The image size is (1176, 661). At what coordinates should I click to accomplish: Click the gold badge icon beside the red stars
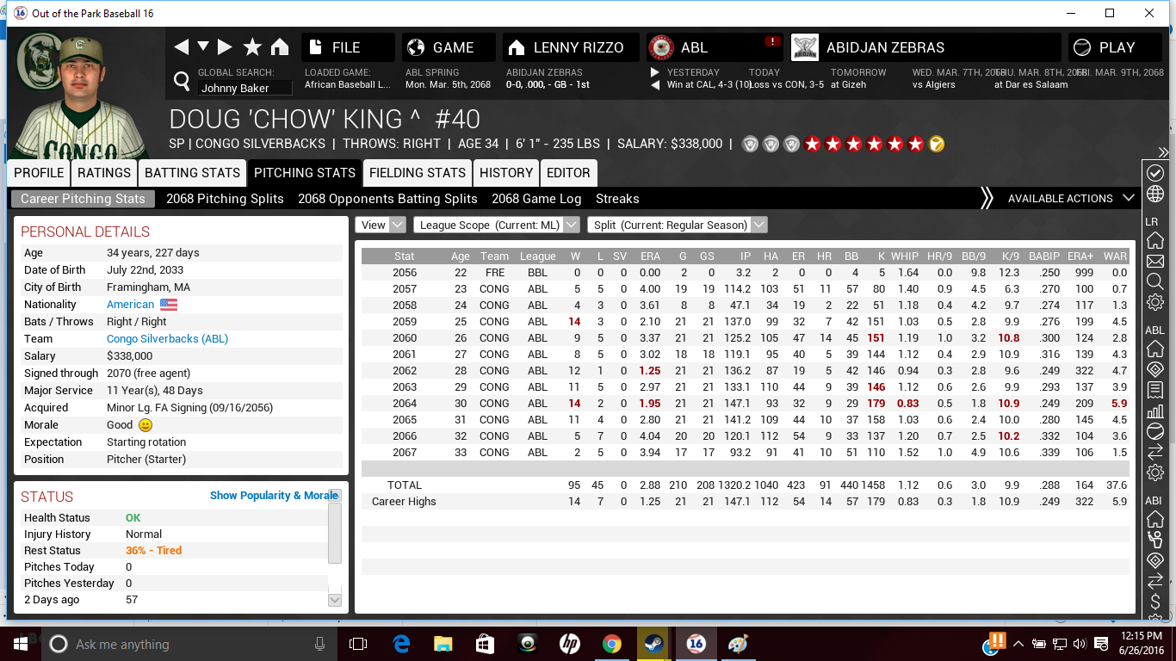[937, 144]
